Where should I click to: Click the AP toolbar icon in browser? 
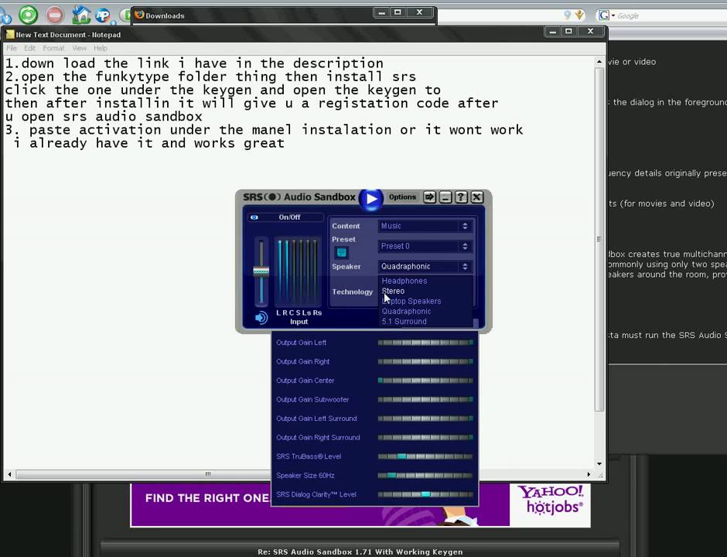click(103, 15)
